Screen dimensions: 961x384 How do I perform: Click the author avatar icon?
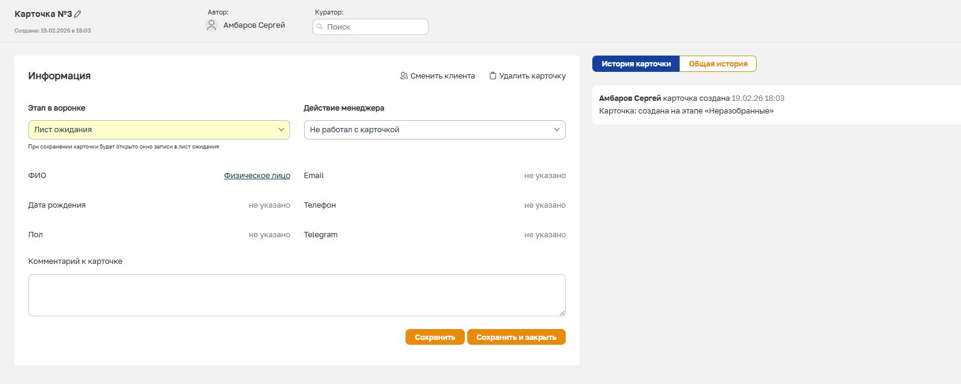pos(212,25)
